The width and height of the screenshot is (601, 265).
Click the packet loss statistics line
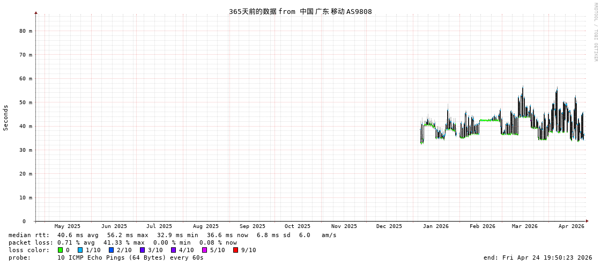coord(122,242)
